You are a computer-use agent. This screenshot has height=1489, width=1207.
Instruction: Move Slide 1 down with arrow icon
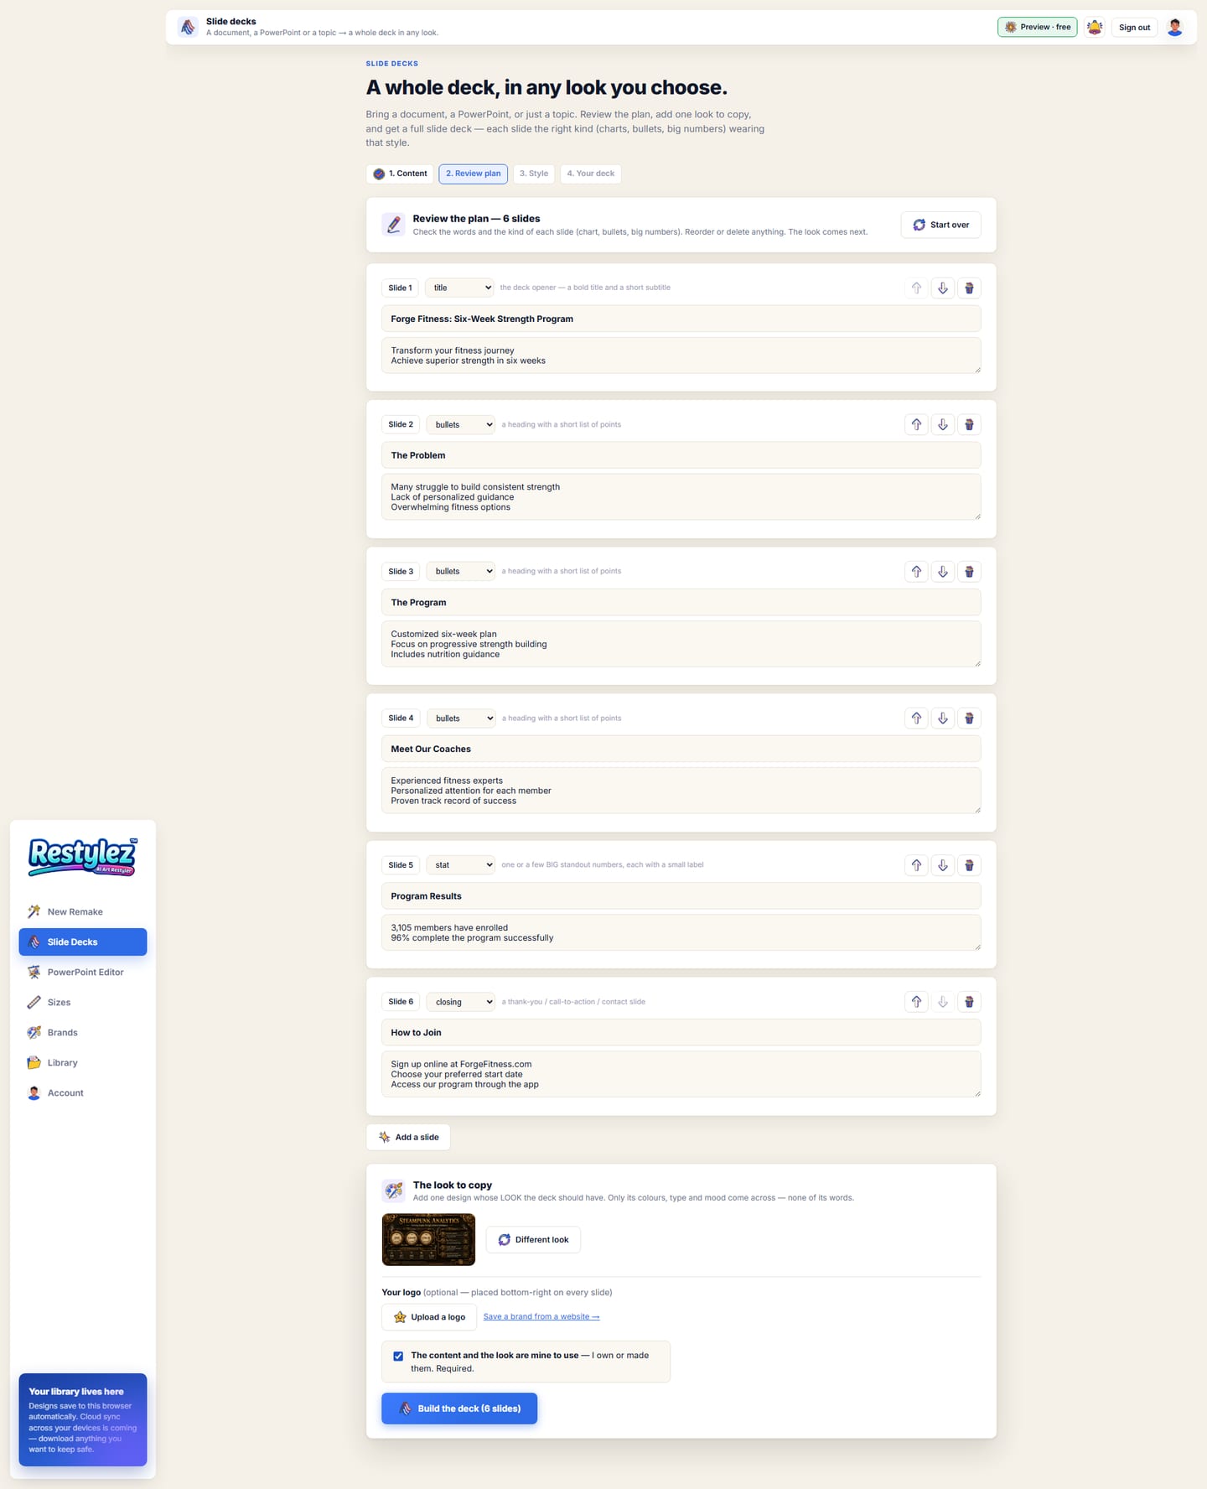coord(943,288)
